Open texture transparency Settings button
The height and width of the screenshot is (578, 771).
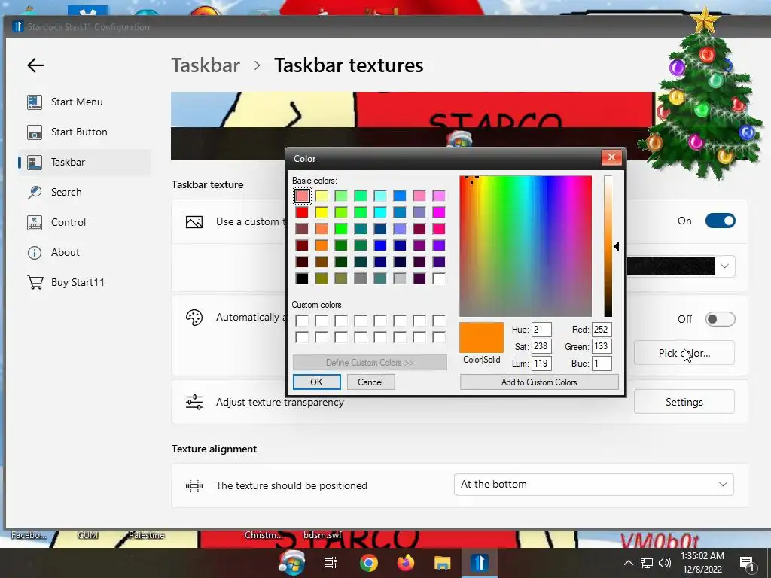click(x=684, y=402)
